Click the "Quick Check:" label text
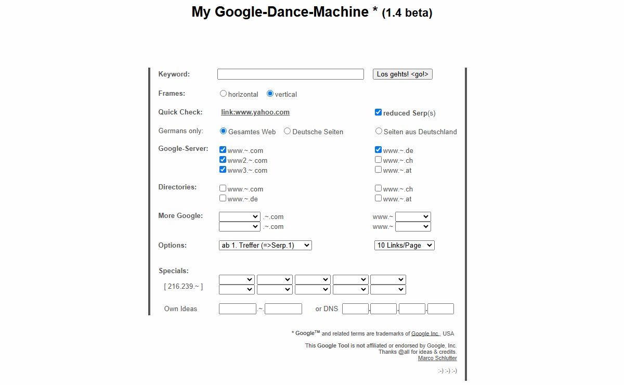Image resolution: width=624 pixels, height=385 pixels. pos(179,112)
